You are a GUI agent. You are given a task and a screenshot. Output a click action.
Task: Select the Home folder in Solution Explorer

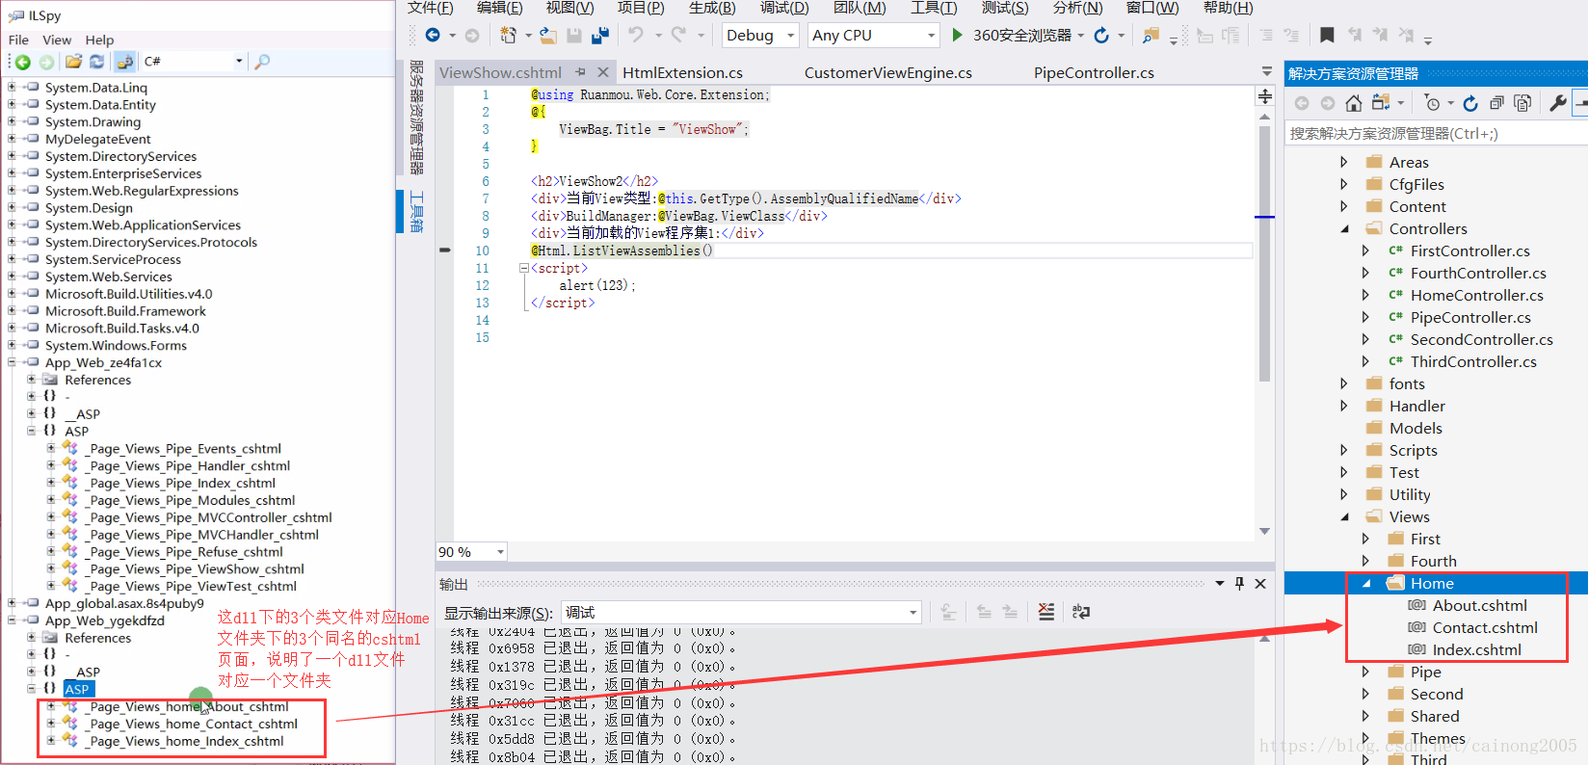(x=1432, y=584)
